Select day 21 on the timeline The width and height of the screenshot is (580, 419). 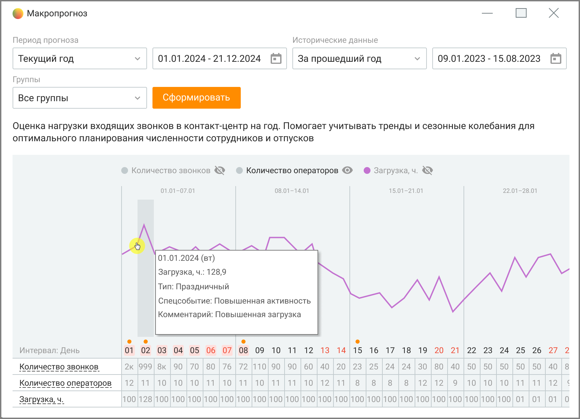click(x=455, y=350)
